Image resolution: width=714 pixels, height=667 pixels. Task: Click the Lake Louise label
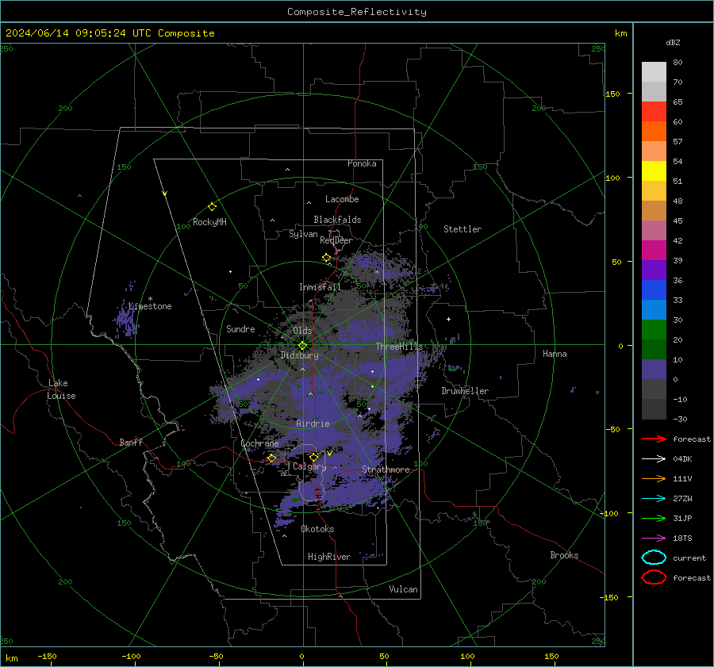tap(61, 389)
